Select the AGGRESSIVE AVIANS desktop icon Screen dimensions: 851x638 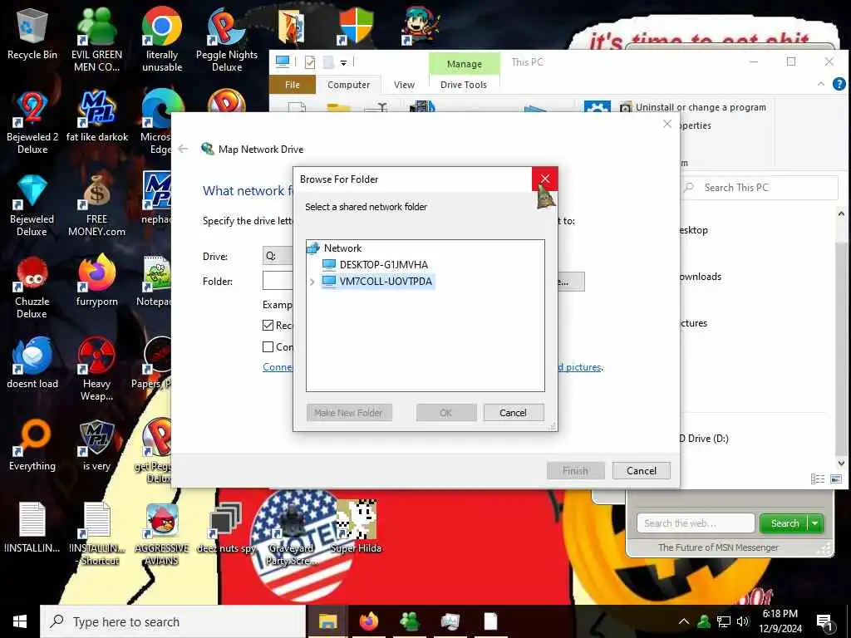point(162,534)
